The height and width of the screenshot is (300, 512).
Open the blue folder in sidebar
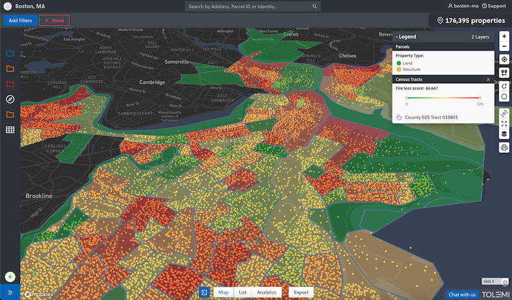coord(10,53)
